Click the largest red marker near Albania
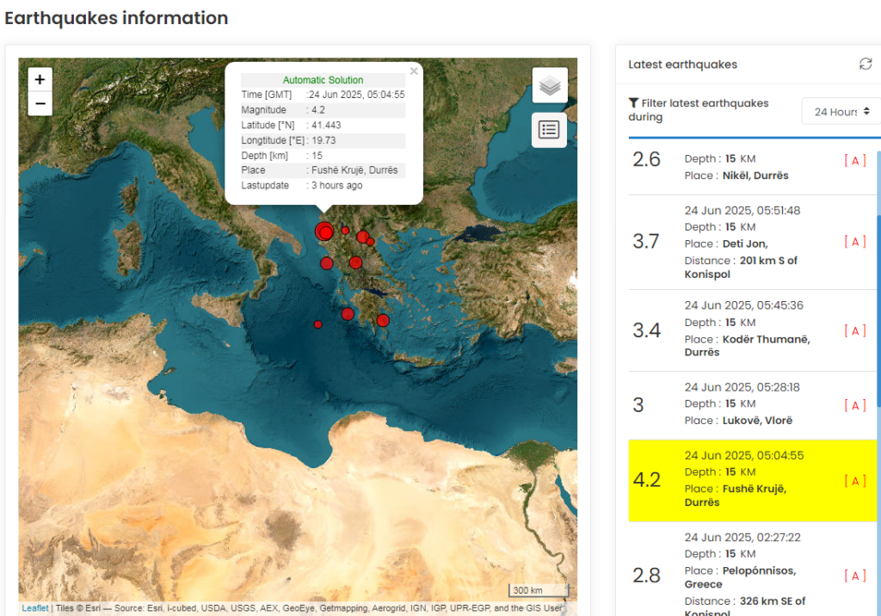The image size is (881, 616). click(x=324, y=231)
